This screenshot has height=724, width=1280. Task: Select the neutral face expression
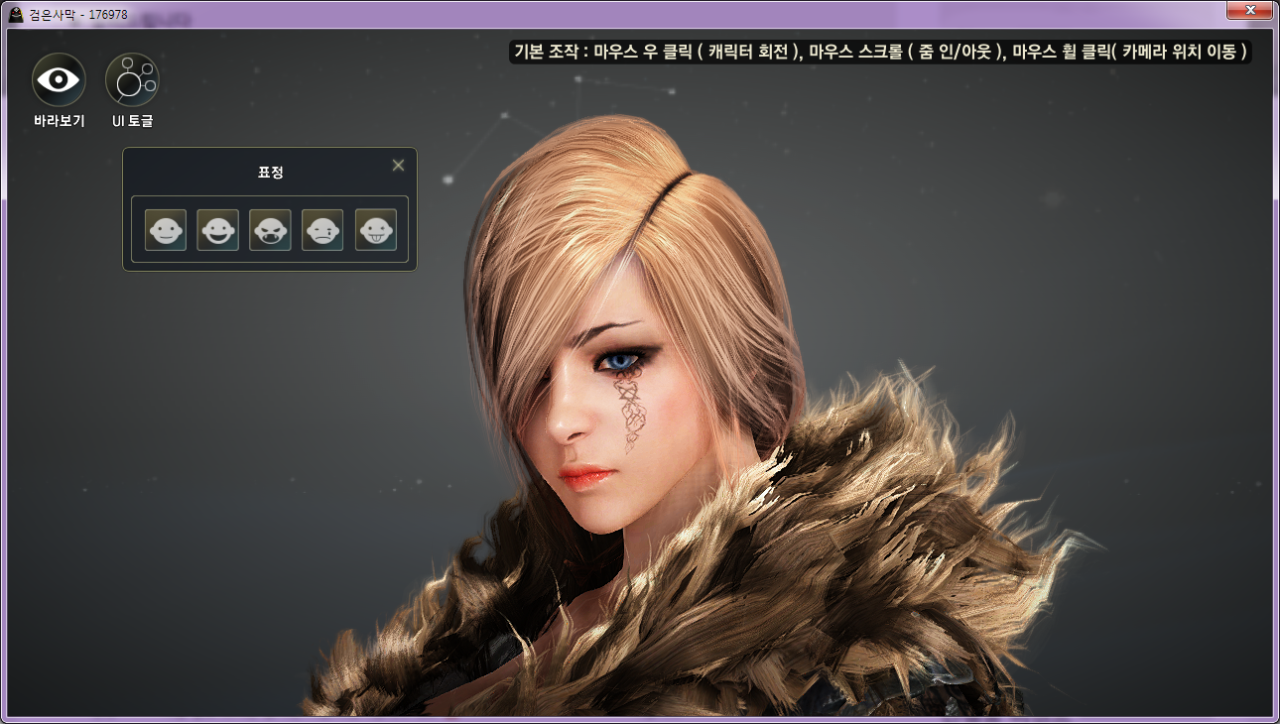166,230
